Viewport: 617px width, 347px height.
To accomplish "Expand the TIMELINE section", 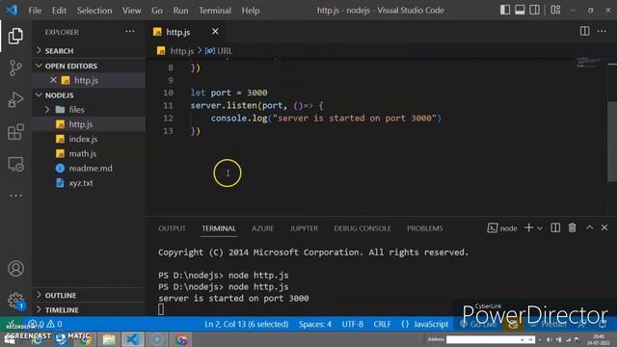I will (89, 310).
